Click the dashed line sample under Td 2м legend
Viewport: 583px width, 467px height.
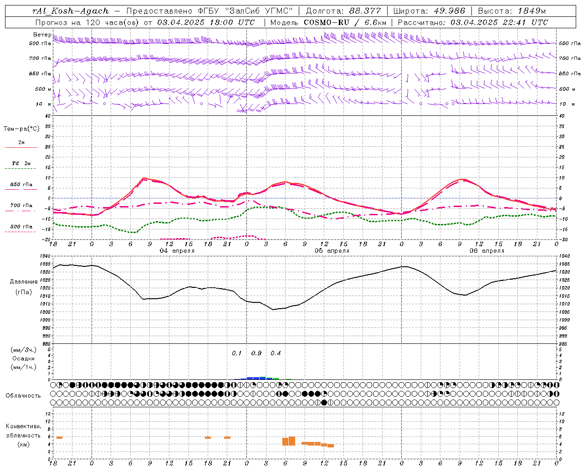pos(20,169)
